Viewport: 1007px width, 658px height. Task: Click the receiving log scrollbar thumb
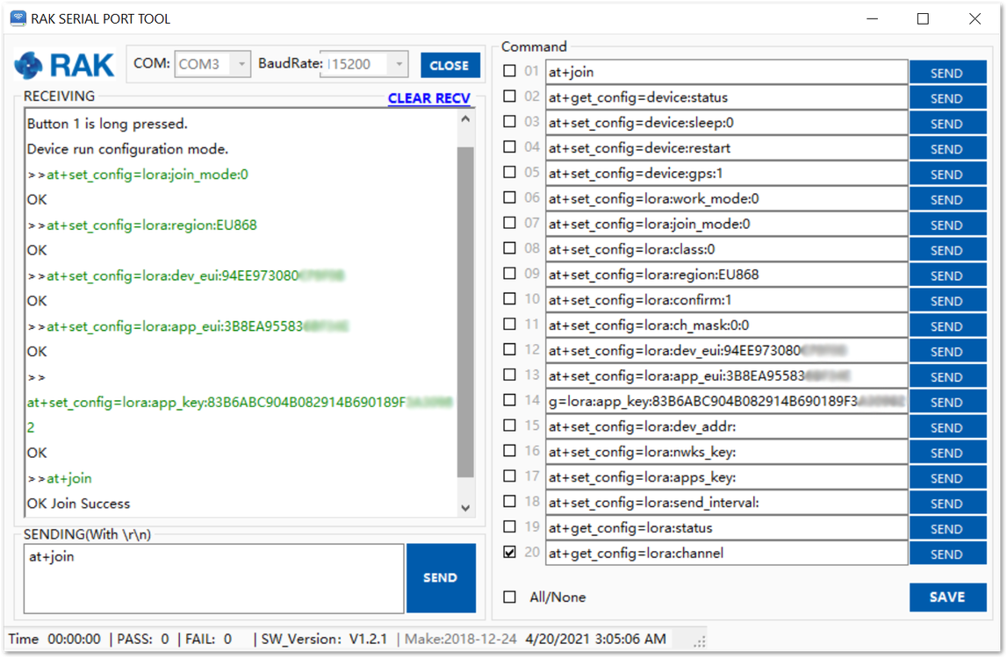tap(465, 312)
